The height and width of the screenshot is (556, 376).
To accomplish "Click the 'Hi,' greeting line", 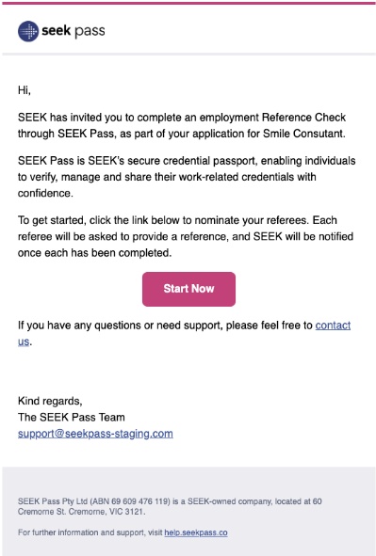I will tap(25, 90).
